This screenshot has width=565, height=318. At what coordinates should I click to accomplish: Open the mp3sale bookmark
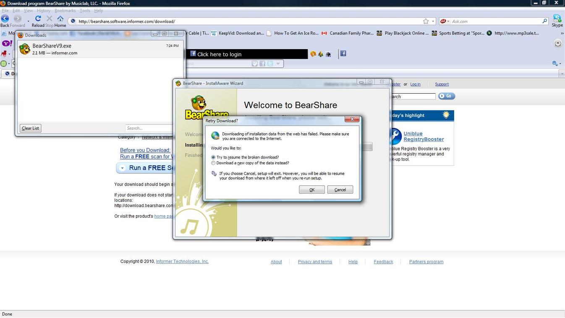tap(513, 33)
